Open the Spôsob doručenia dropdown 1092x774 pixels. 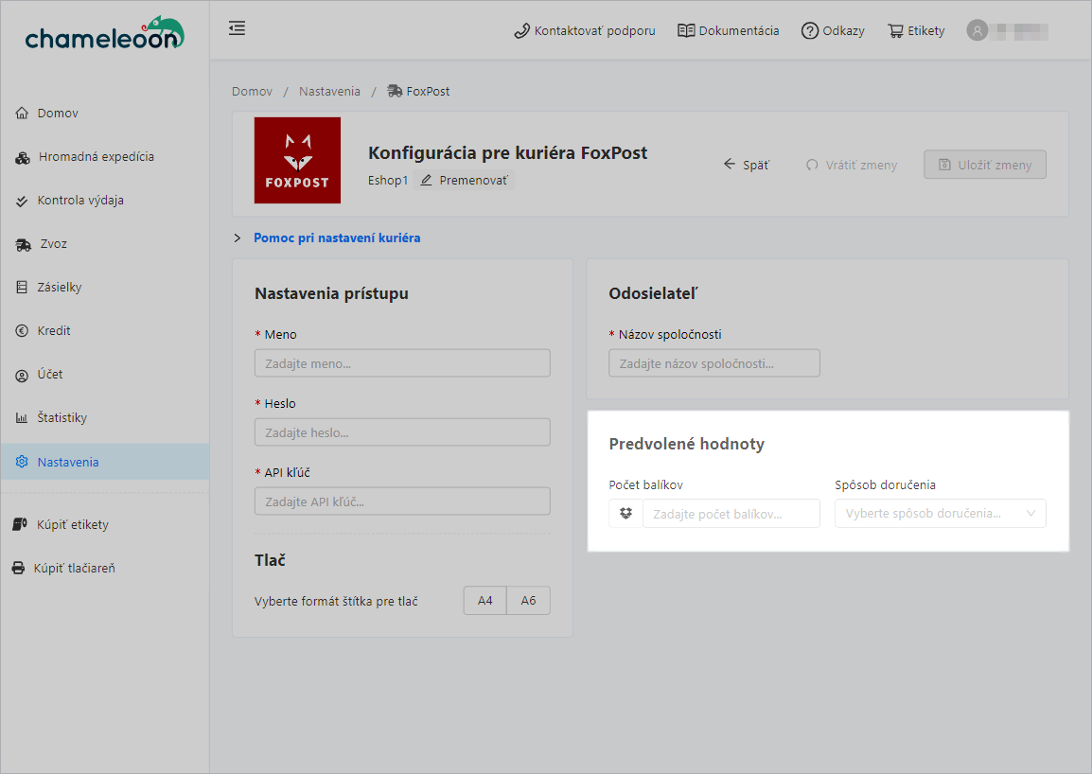940,513
